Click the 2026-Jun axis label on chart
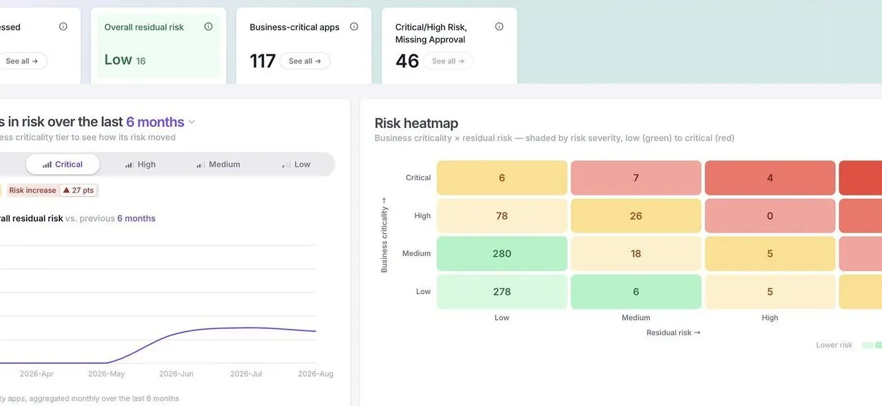This screenshot has height=406, width=882. click(177, 374)
